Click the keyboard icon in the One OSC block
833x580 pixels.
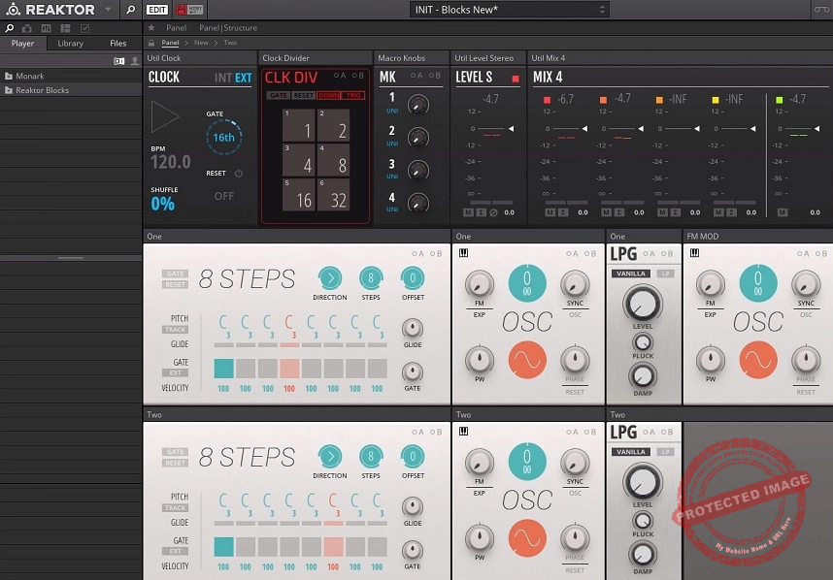[x=463, y=253]
